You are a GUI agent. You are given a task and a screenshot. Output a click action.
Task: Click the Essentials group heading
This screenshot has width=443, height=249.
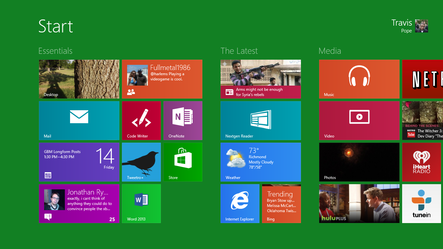(55, 51)
